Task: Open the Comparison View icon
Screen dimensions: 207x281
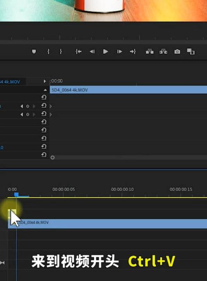Action: (191, 52)
